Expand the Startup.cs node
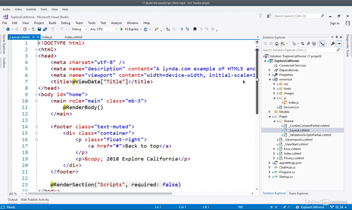Screen dimensions: 352x210 270,177
